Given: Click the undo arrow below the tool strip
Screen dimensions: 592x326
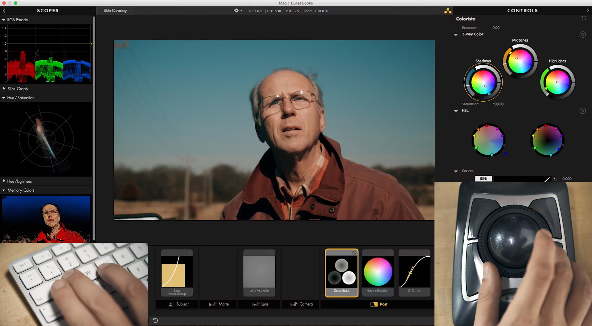Looking at the screenshot, I should pyautogui.click(x=155, y=320).
